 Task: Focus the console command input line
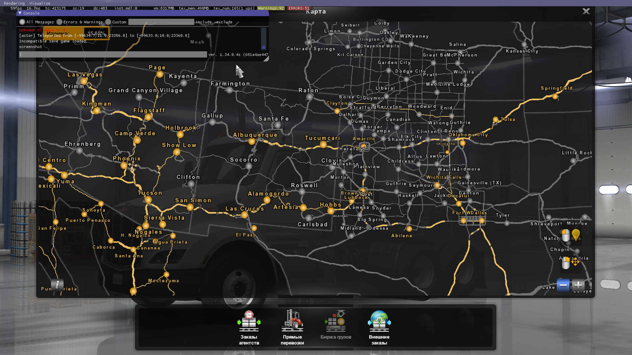(x=113, y=55)
